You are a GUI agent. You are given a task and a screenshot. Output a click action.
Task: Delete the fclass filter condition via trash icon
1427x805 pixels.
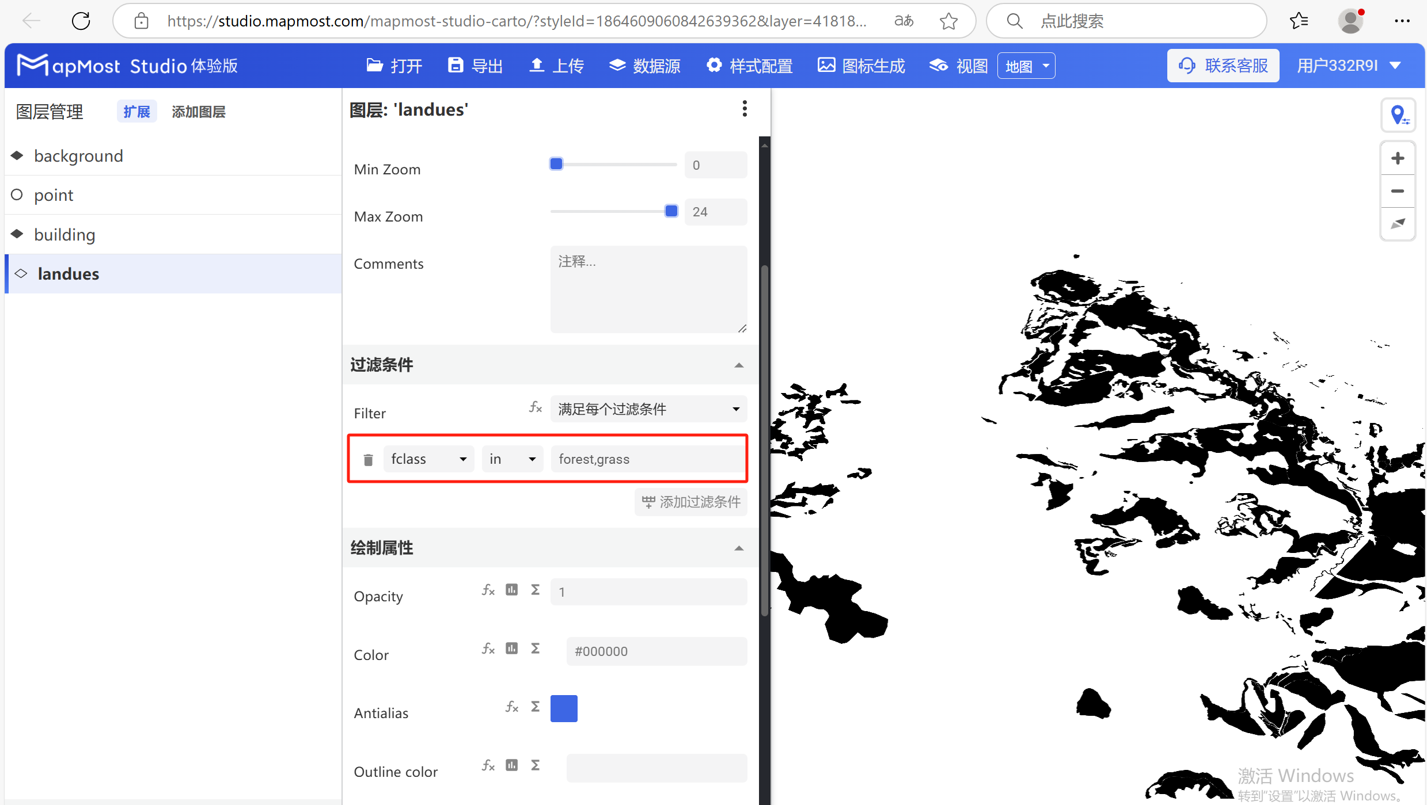pos(368,459)
